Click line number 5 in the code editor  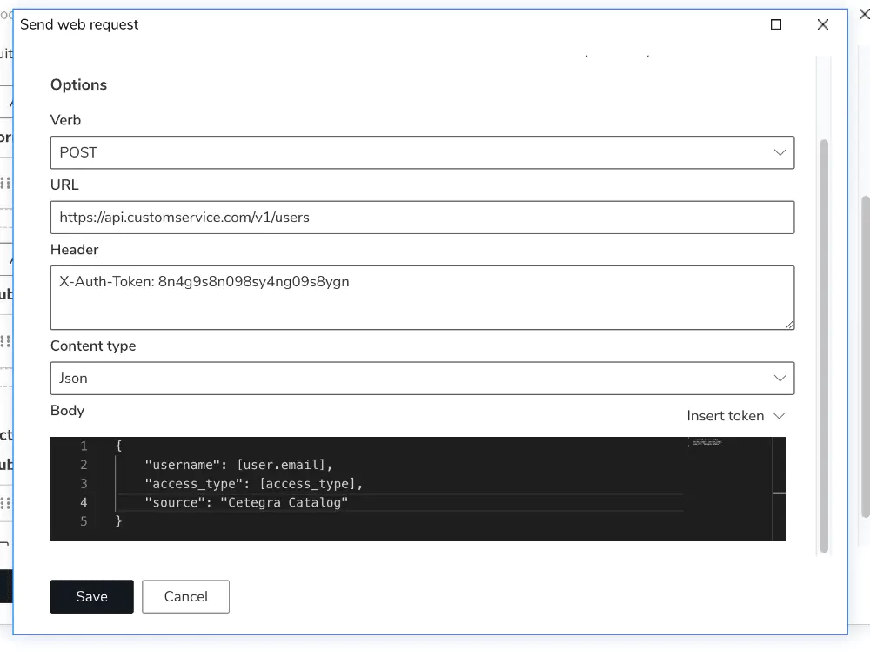84,520
